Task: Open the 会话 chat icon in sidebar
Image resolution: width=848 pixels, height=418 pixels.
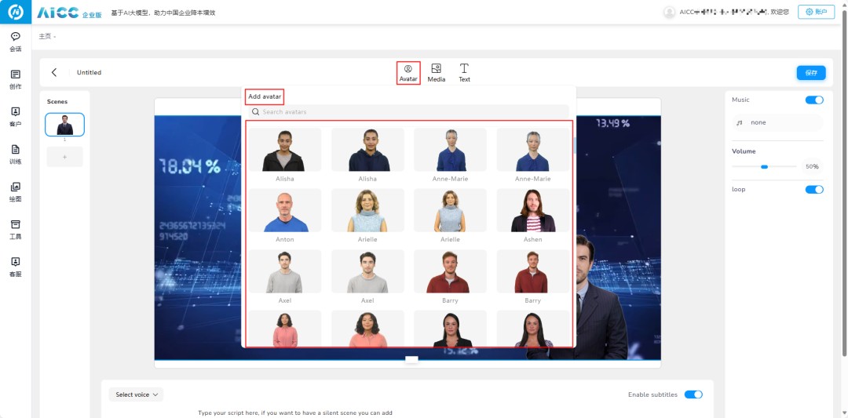Action: (16, 37)
